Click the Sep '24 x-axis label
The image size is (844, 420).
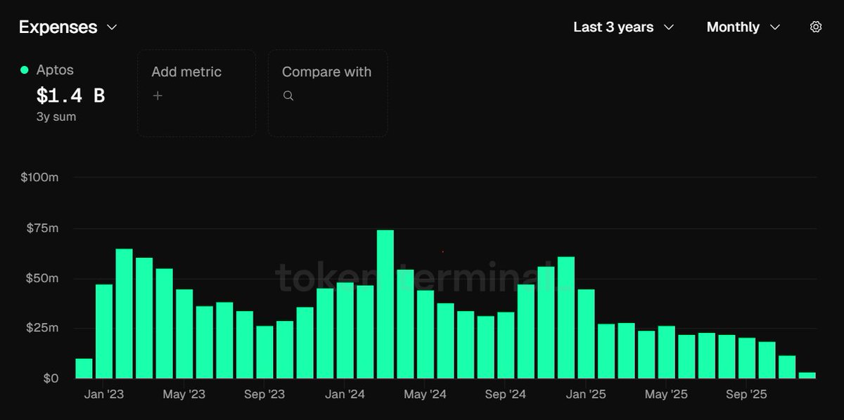click(506, 395)
